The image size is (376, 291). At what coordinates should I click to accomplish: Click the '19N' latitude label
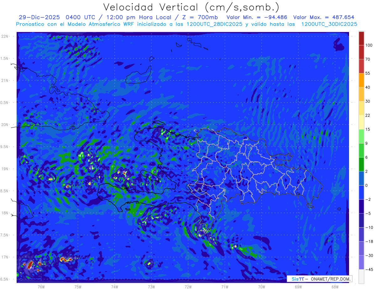pos(5,169)
